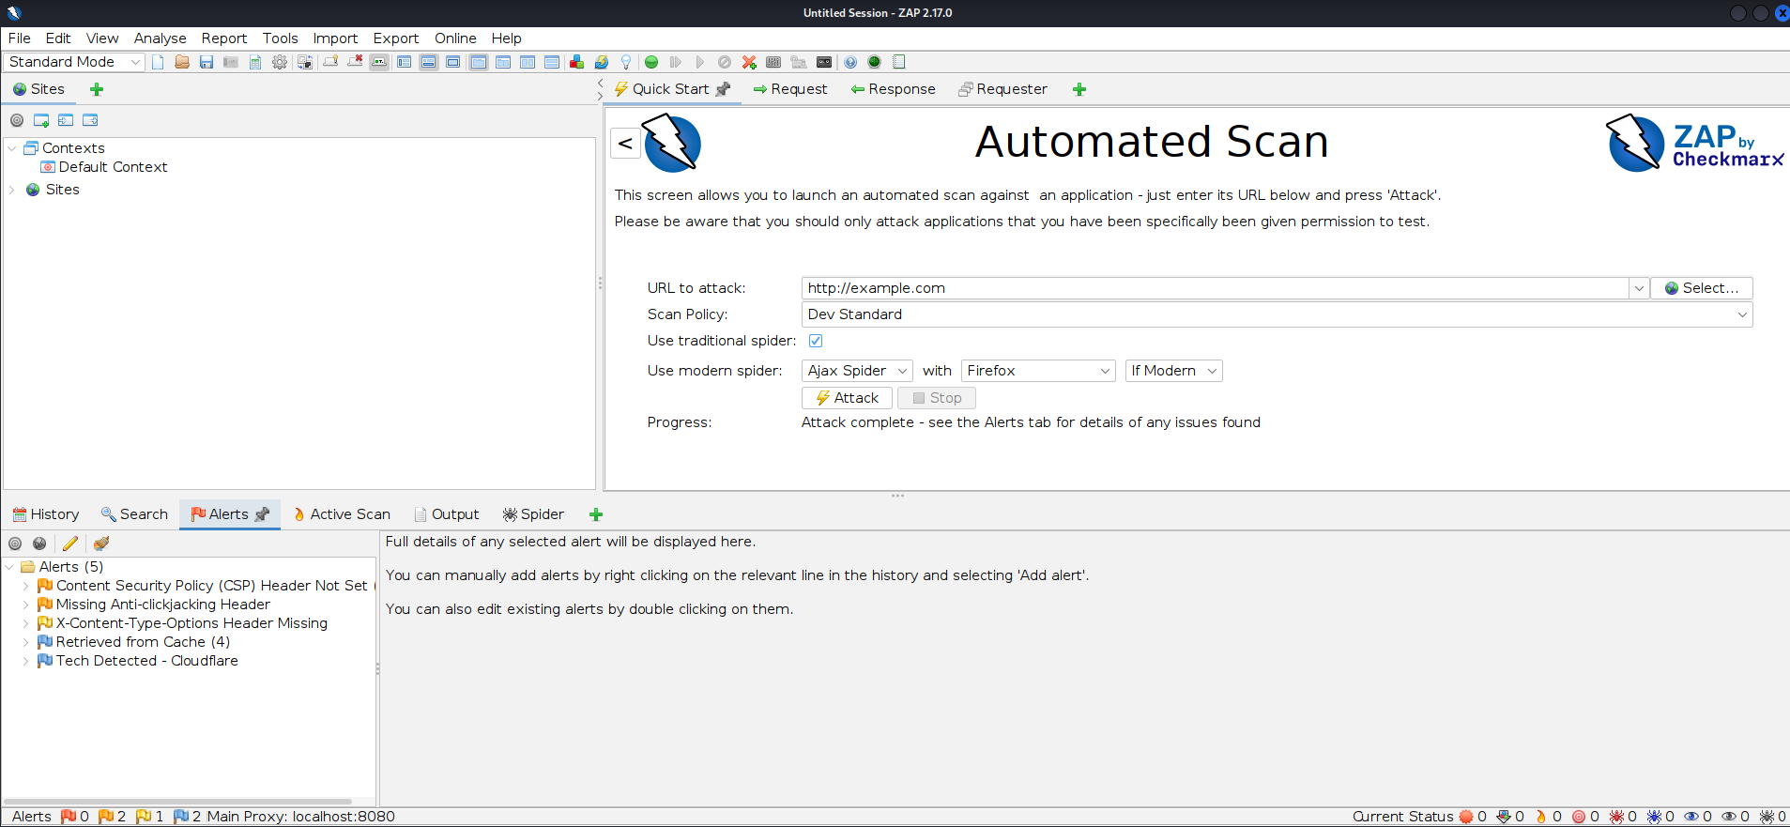Open Session Properties from the toolbar
The width and height of the screenshot is (1790, 827).
(x=255, y=62)
